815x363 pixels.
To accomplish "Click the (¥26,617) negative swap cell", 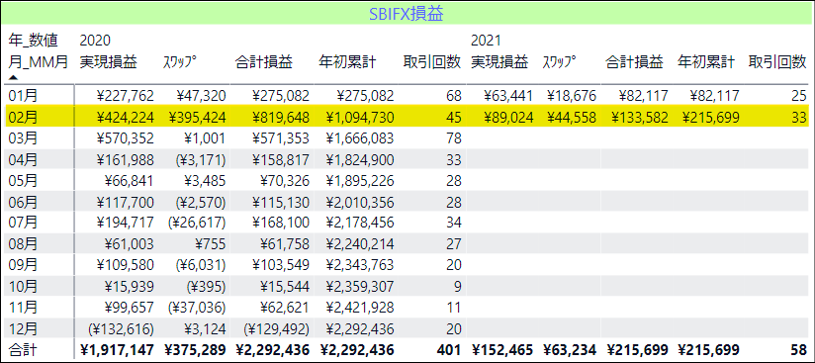I will [x=197, y=224].
